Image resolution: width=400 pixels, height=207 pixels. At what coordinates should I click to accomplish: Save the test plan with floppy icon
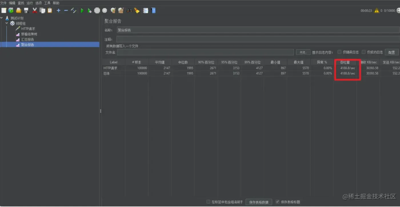[26, 11]
